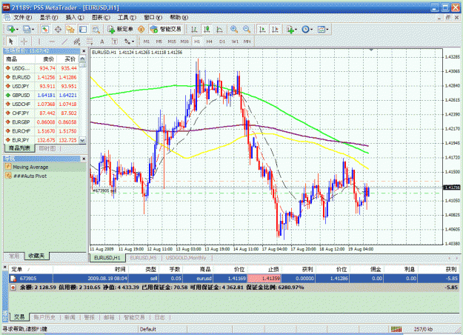Open the 新闻 news tab
Viewport: 463px width, 335px height.
(x=70, y=317)
